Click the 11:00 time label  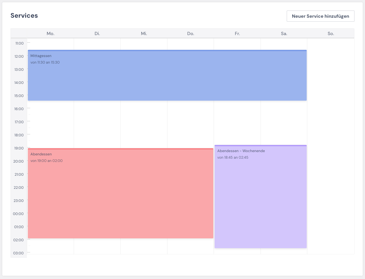point(20,43)
